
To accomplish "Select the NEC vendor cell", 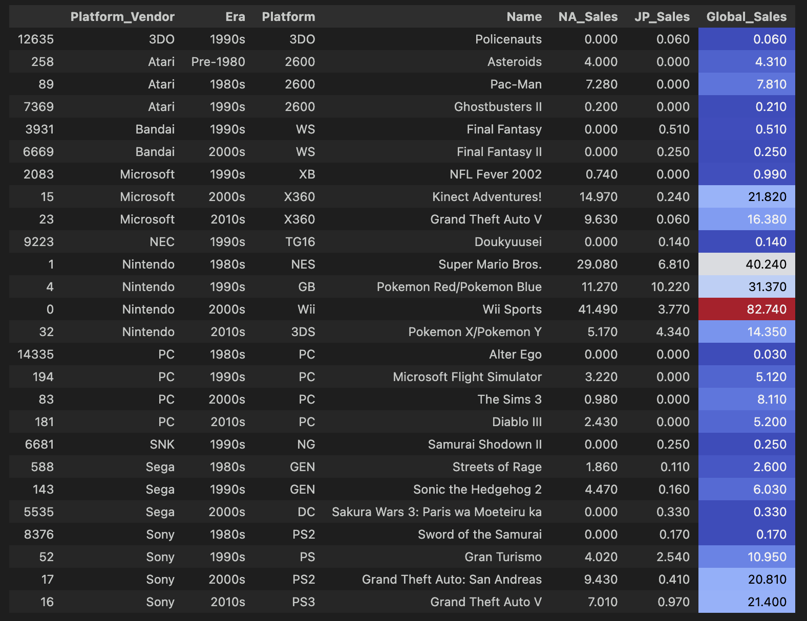I will pos(162,242).
